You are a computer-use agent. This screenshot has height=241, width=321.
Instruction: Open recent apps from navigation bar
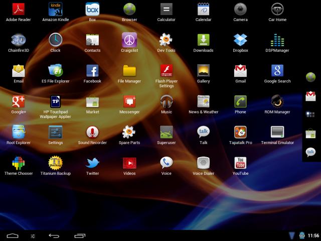[80, 235]
